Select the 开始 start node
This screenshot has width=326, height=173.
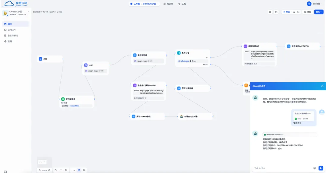click(x=50, y=59)
